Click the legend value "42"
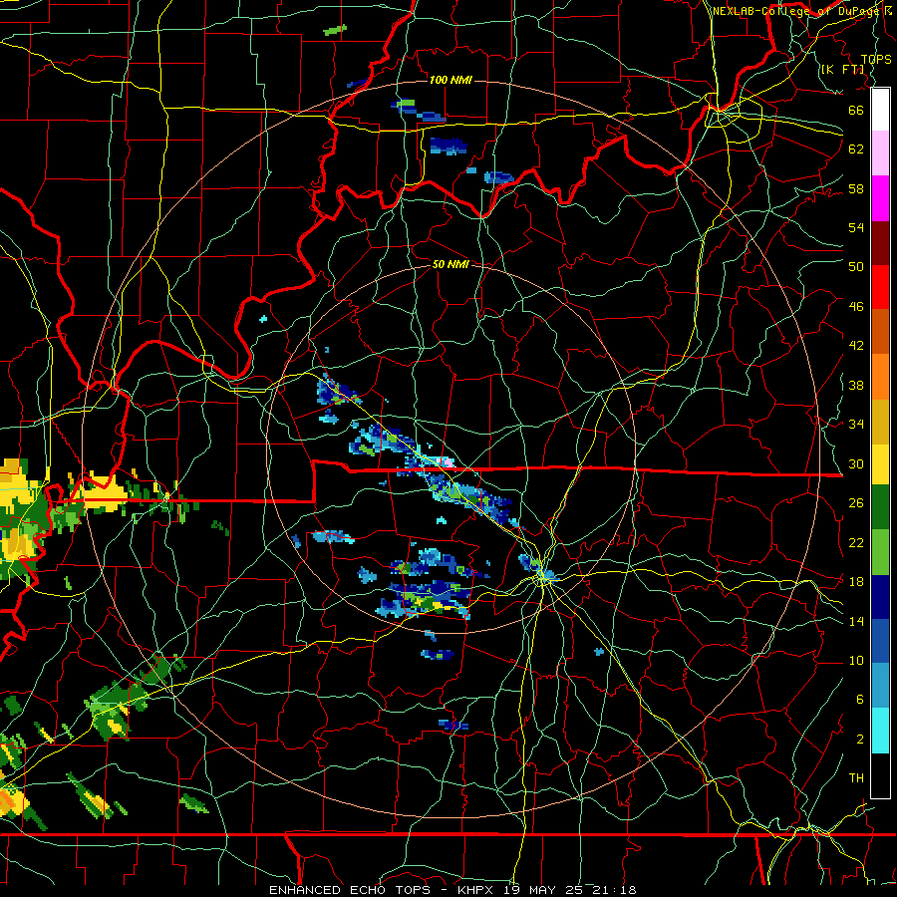Viewport: 897px width, 897px height. pyautogui.click(x=856, y=346)
